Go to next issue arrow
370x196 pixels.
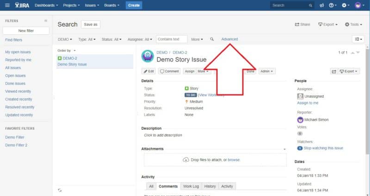[x=358, y=52]
